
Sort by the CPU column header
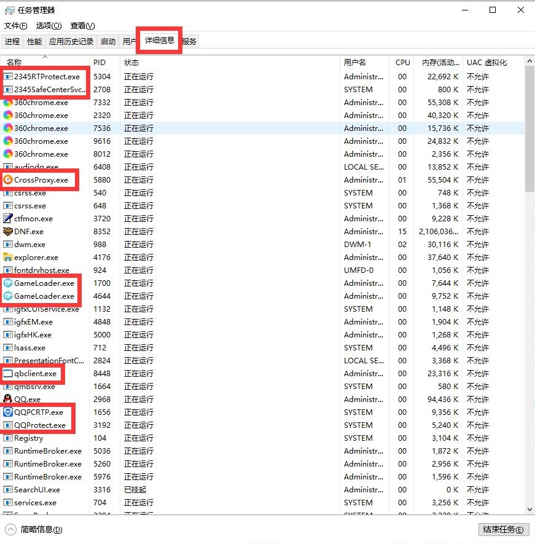(x=402, y=62)
